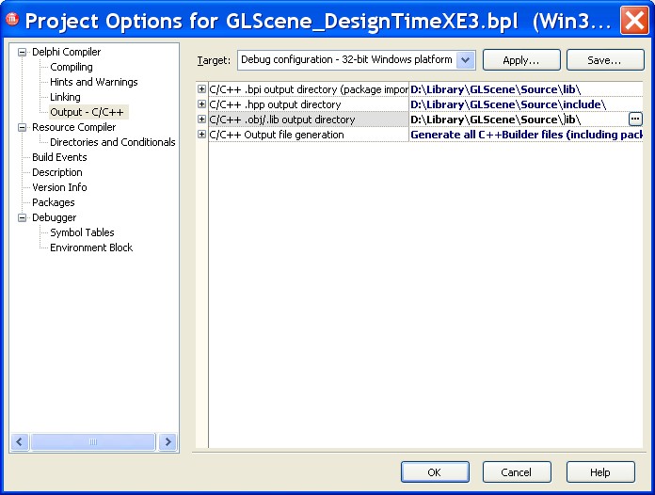The height and width of the screenshot is (495, 655).
Task: Select Linking in the tree
Action: tap(65, 97)
